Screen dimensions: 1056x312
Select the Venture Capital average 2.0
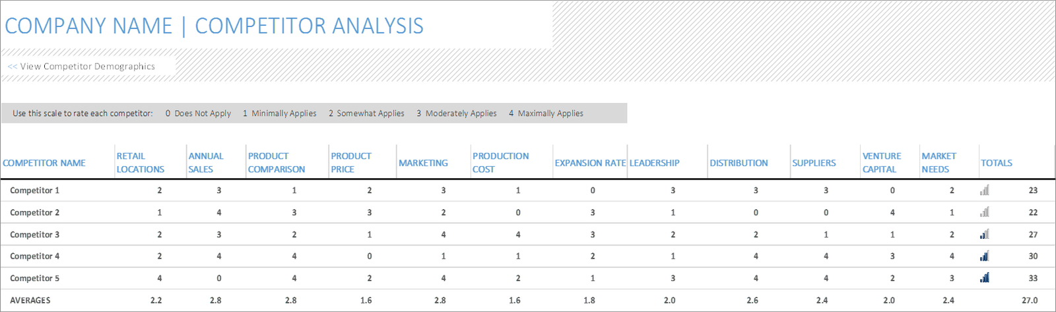889,300
